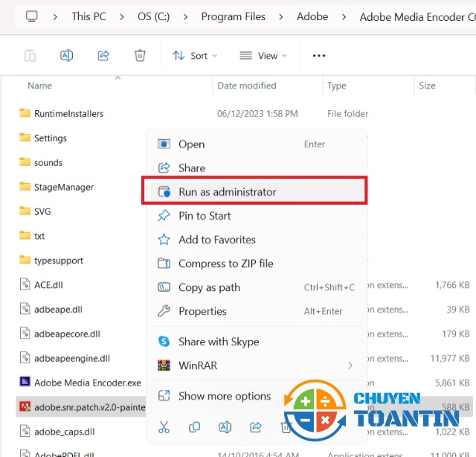Screen dimensions: 476x457
Task: Click the computer icon in the address bar
Action: [31, 16]
